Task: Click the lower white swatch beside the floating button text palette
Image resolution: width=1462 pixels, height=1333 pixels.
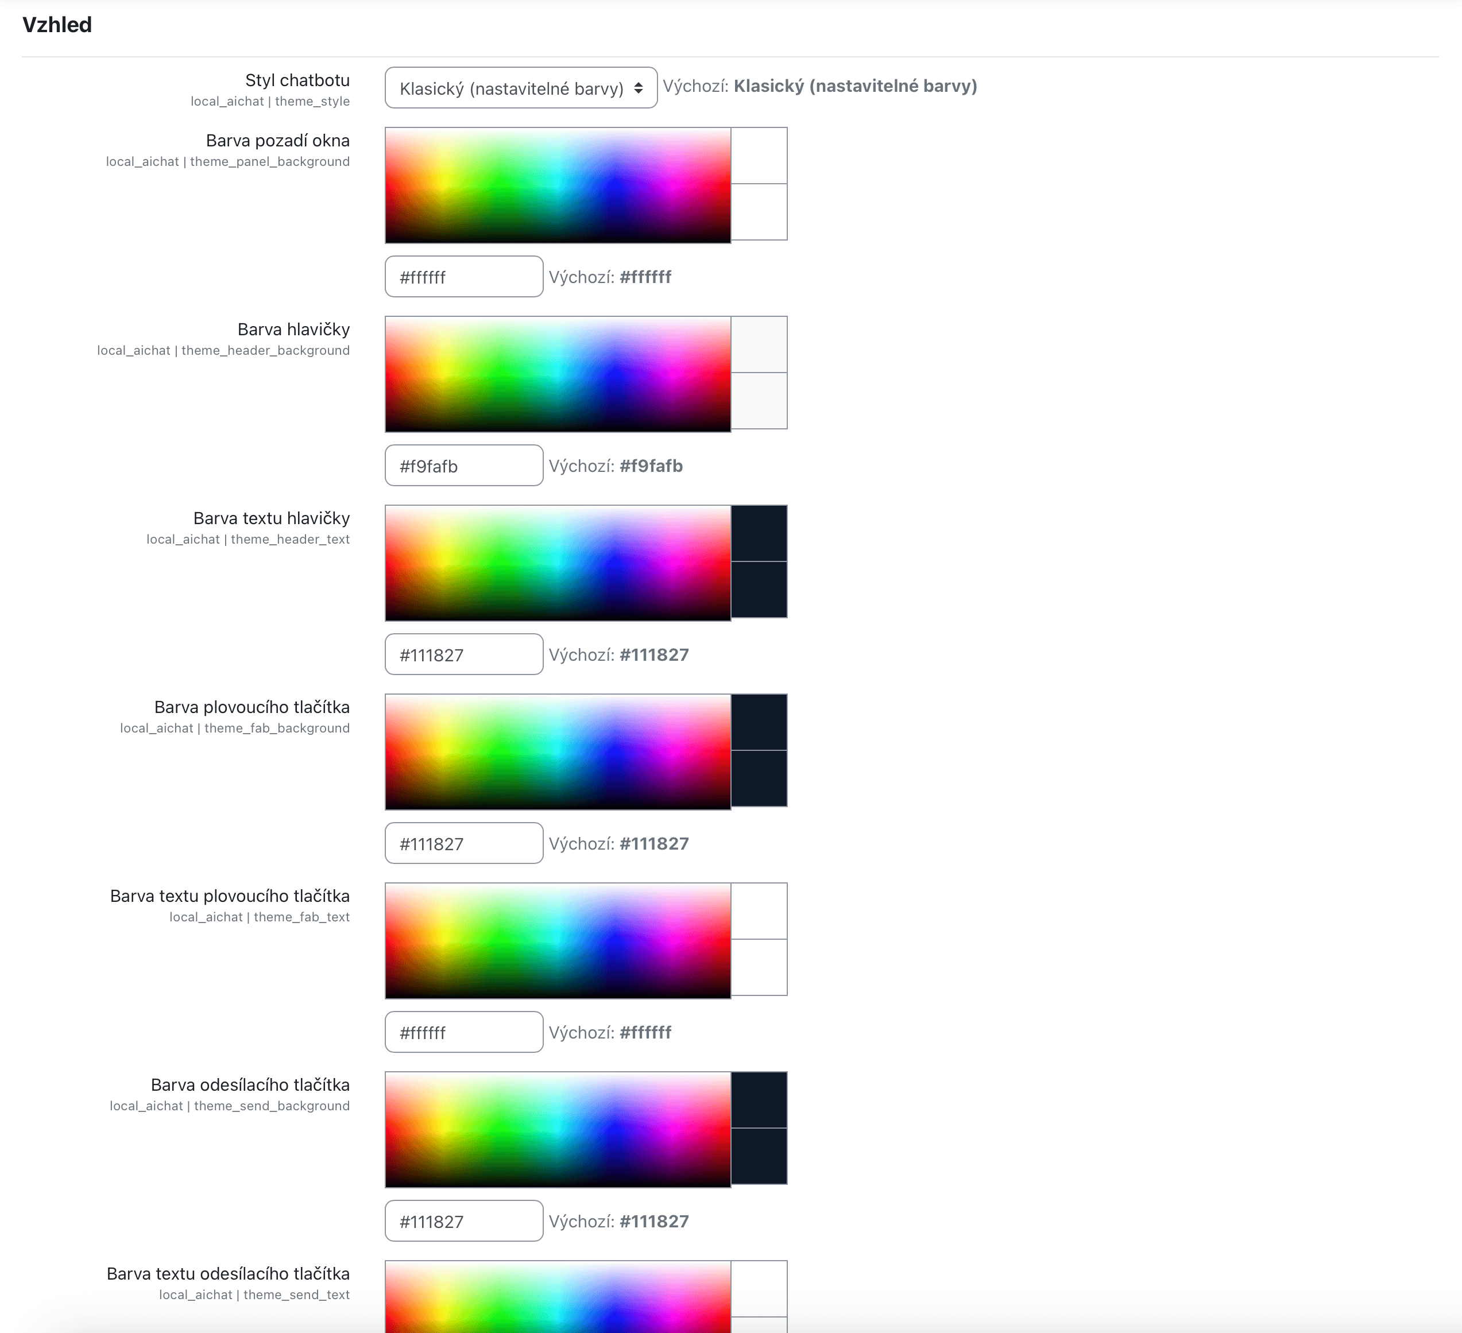Action: pos(759,968)
